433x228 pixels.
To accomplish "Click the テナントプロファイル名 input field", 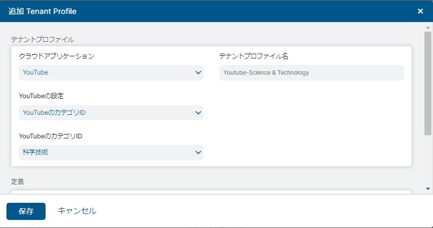I will pos(311,72).
